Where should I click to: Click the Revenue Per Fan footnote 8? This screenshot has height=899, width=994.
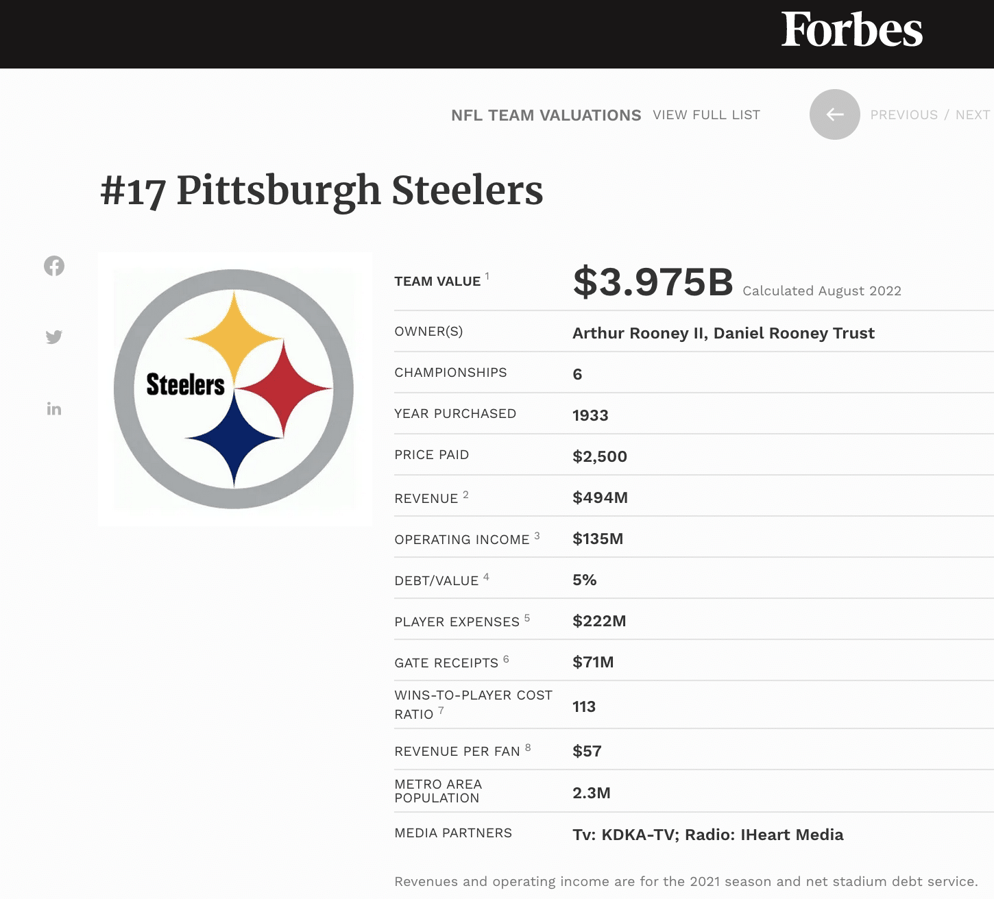tap(528, 748)
